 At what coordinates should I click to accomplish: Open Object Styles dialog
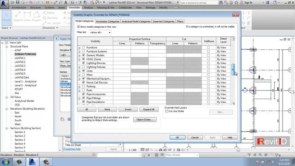[145, 119]
